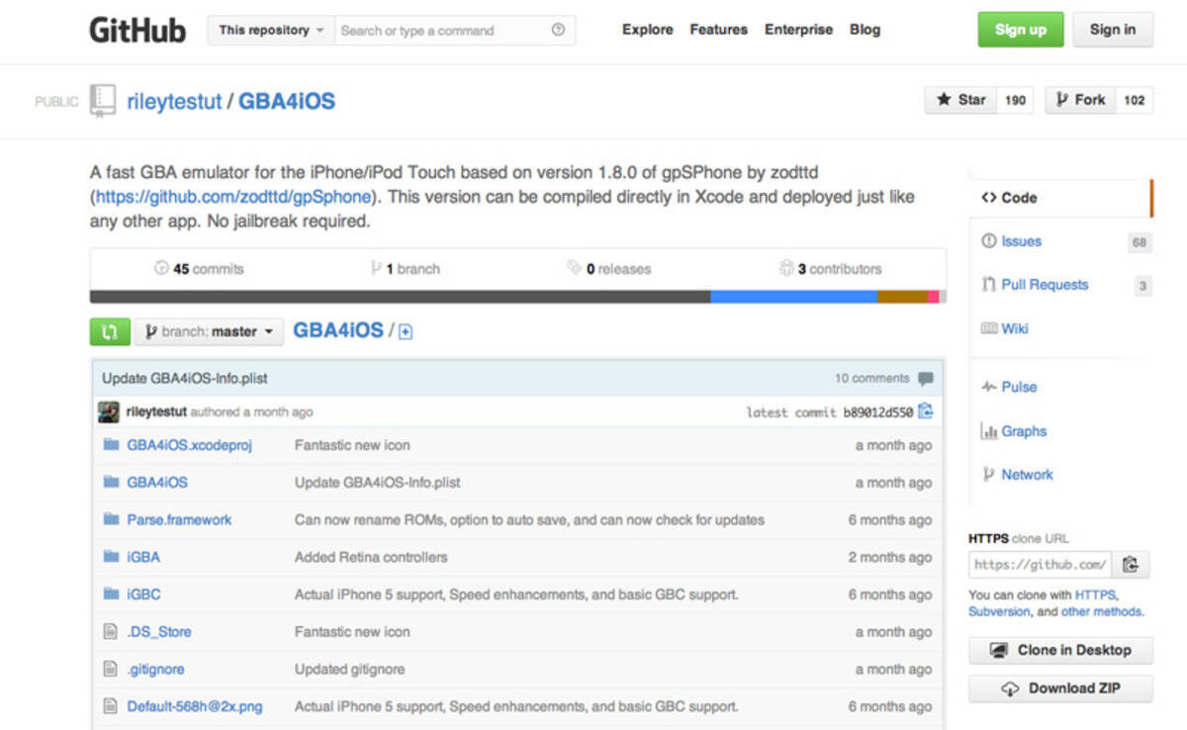Focus the search or type a command field
Screen dimensions: 1187x730
point(440,31)
